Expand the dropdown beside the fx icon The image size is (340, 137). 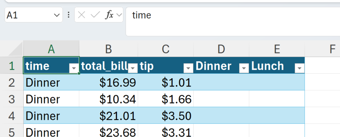[x=119, y=15]
